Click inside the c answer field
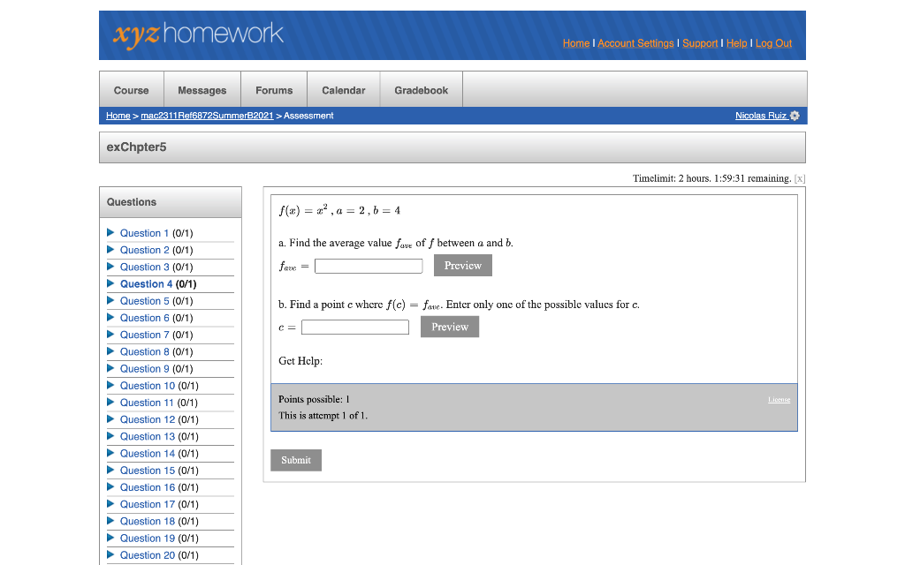905x565 pixels. 354,327
